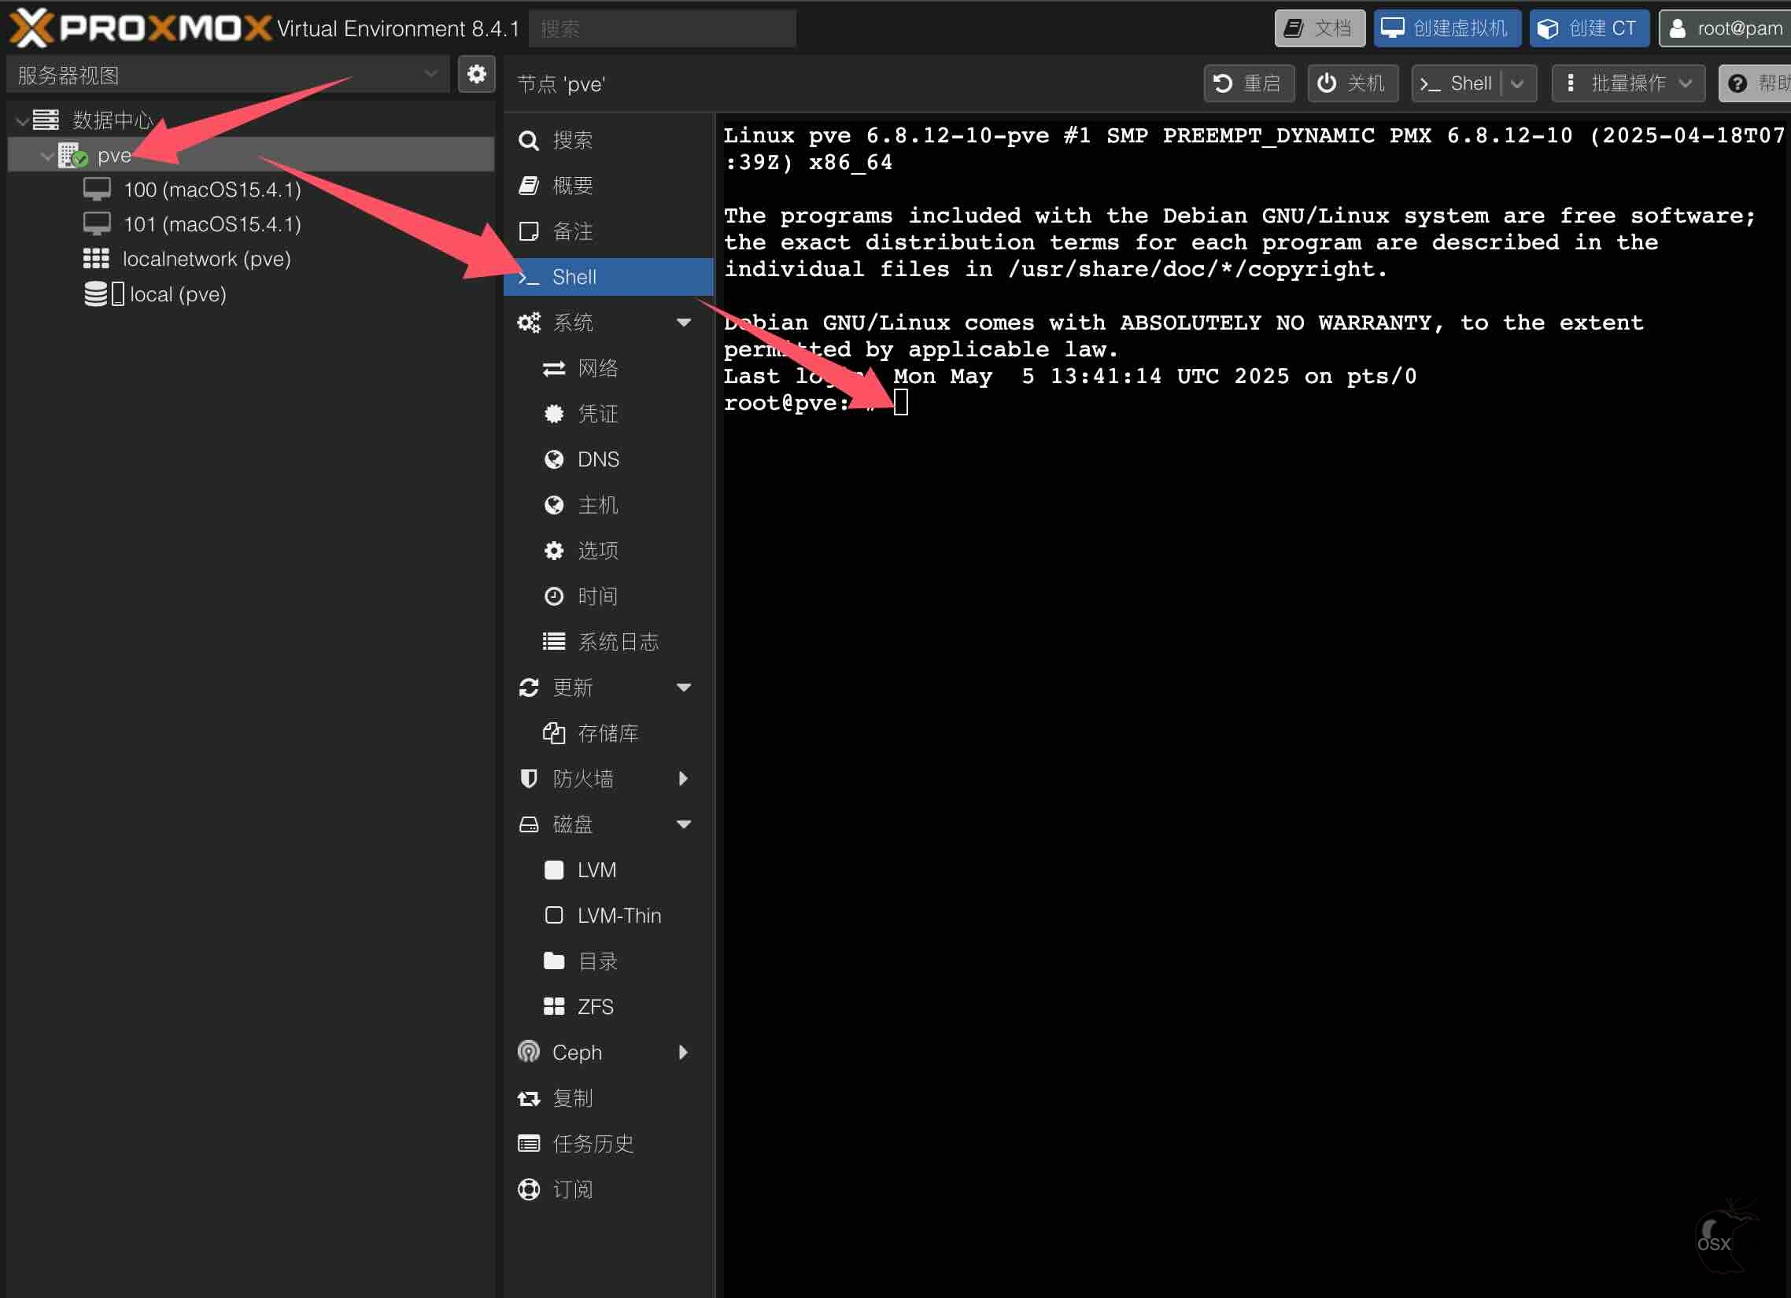Open 概要 summary page

click(x=608, y=186)
